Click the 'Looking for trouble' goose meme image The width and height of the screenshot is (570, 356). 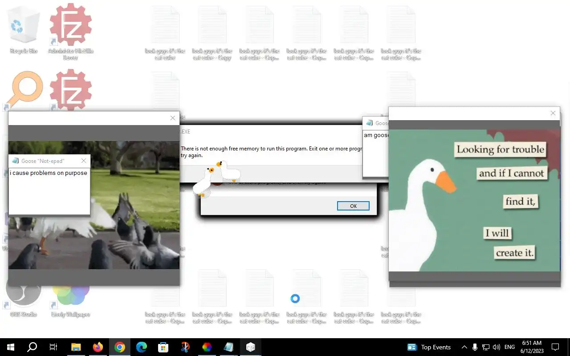pyautogui.click(x=475, y=200)
